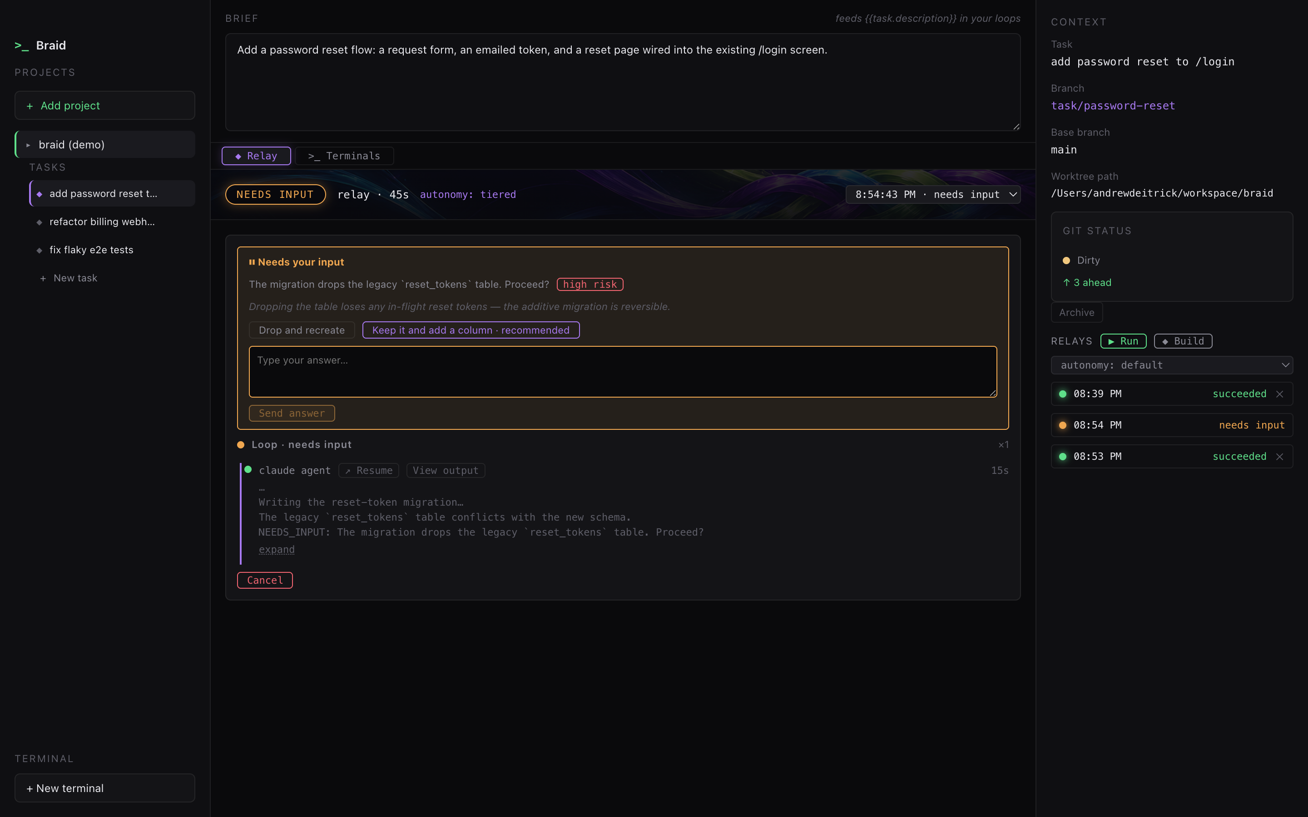Click autonomy: tiered label
The width and height of the screenshot is (1308, 817).
point(467,195)
